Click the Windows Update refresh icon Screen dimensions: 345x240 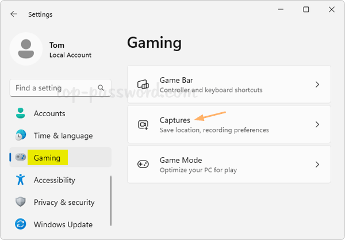point(21,224)
